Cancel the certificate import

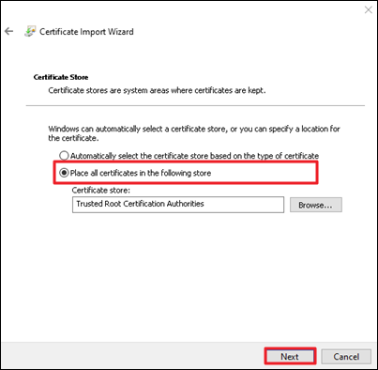pyautogui.click(x=346, y=356)
